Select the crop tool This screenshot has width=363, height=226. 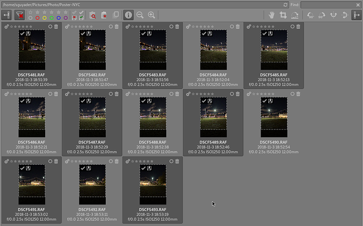pos(284,15)
